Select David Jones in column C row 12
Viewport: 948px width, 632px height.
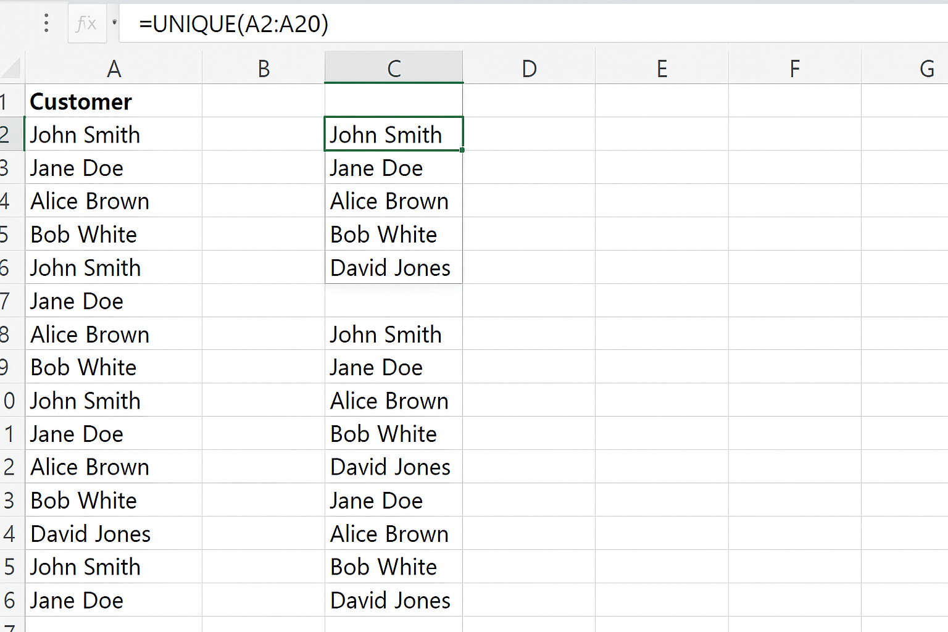point(394,467)
